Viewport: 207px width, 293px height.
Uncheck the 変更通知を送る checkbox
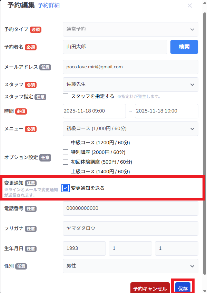click(x=66, y=188)
